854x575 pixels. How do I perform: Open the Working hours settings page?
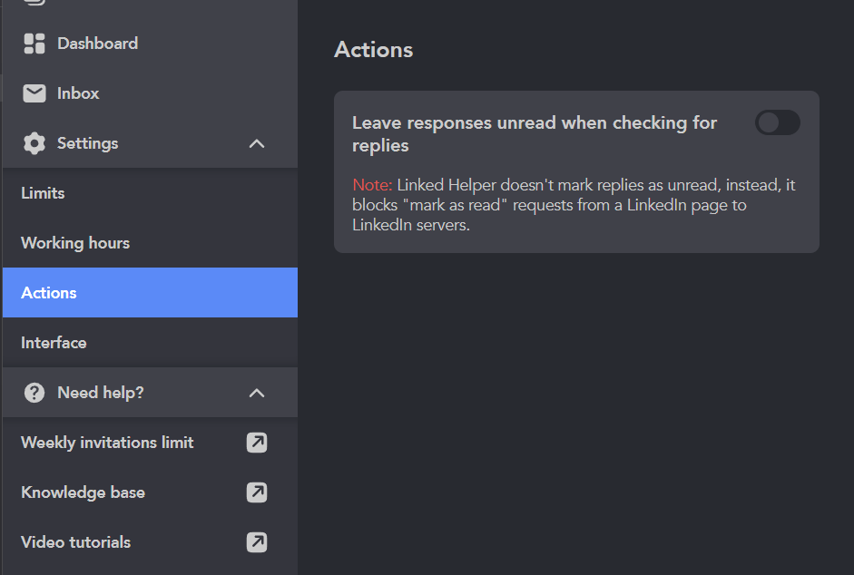(x=150, y=243)
